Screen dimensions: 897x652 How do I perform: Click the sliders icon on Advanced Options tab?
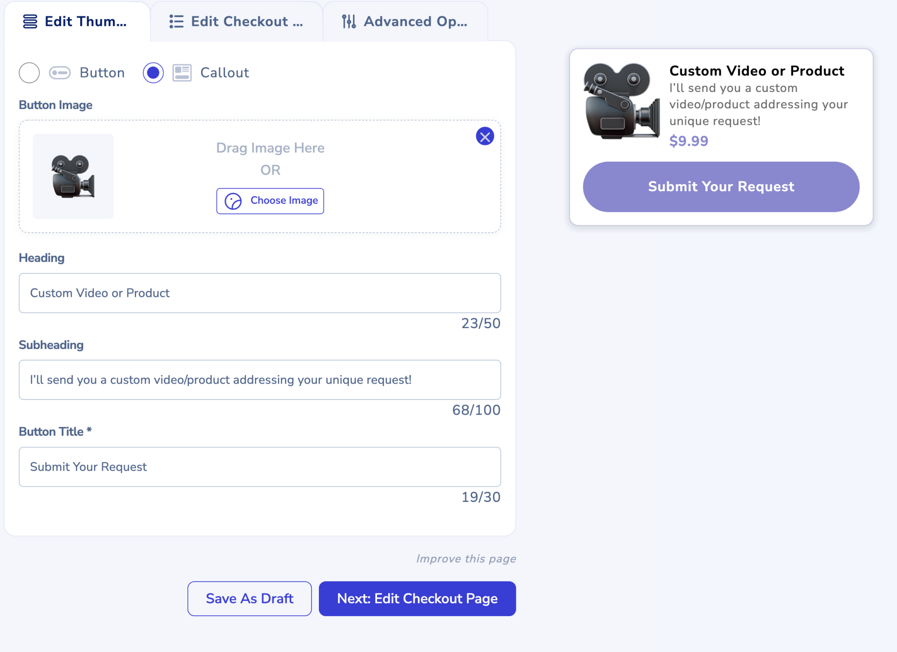348,21
